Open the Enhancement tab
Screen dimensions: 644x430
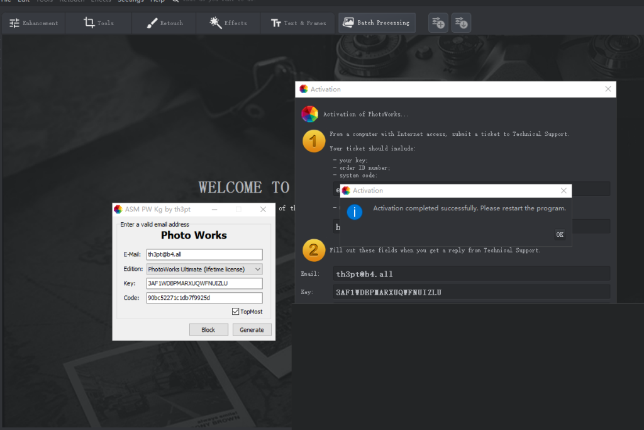point(34,23)
